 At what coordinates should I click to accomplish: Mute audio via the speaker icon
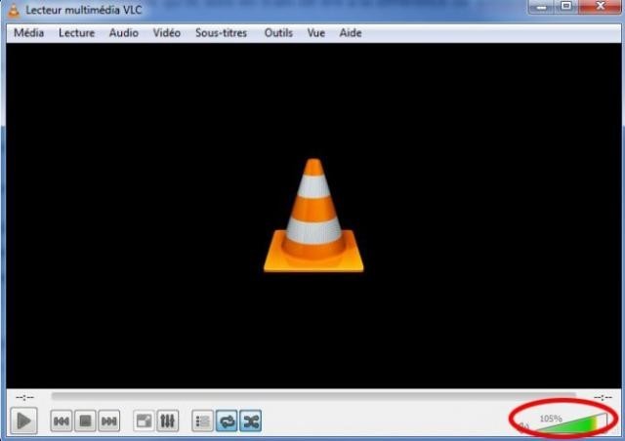pyautogui.click(x=524, y=425)
